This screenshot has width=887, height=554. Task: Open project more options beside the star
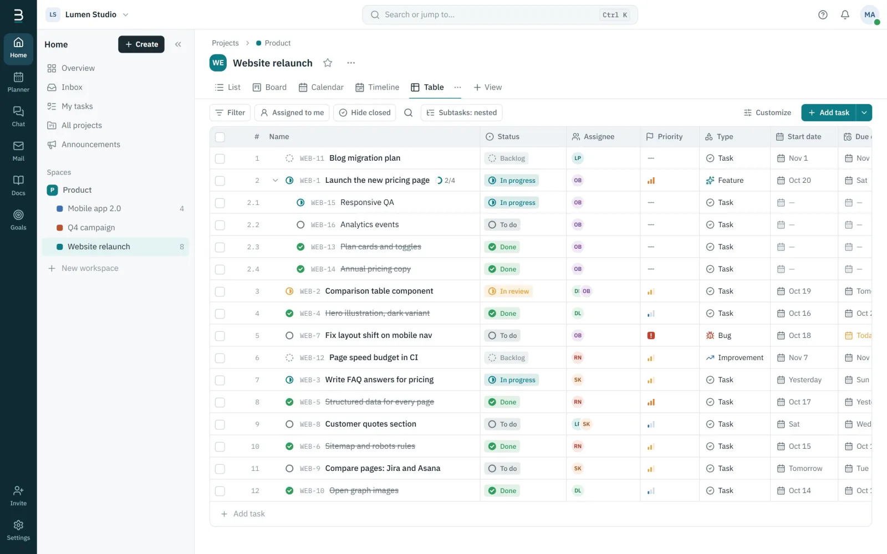351,63
